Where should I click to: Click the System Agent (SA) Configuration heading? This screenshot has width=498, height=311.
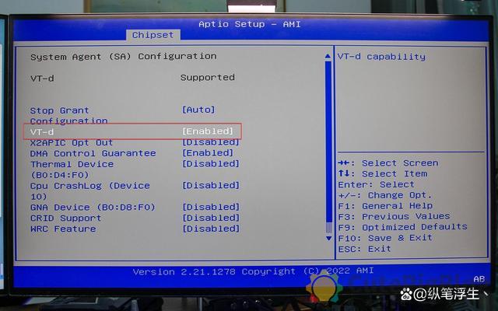pyautogui.click(x=124, y=57)
